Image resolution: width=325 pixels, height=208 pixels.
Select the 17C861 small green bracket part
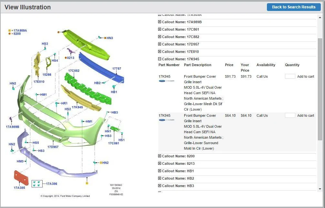coord(115,129)
